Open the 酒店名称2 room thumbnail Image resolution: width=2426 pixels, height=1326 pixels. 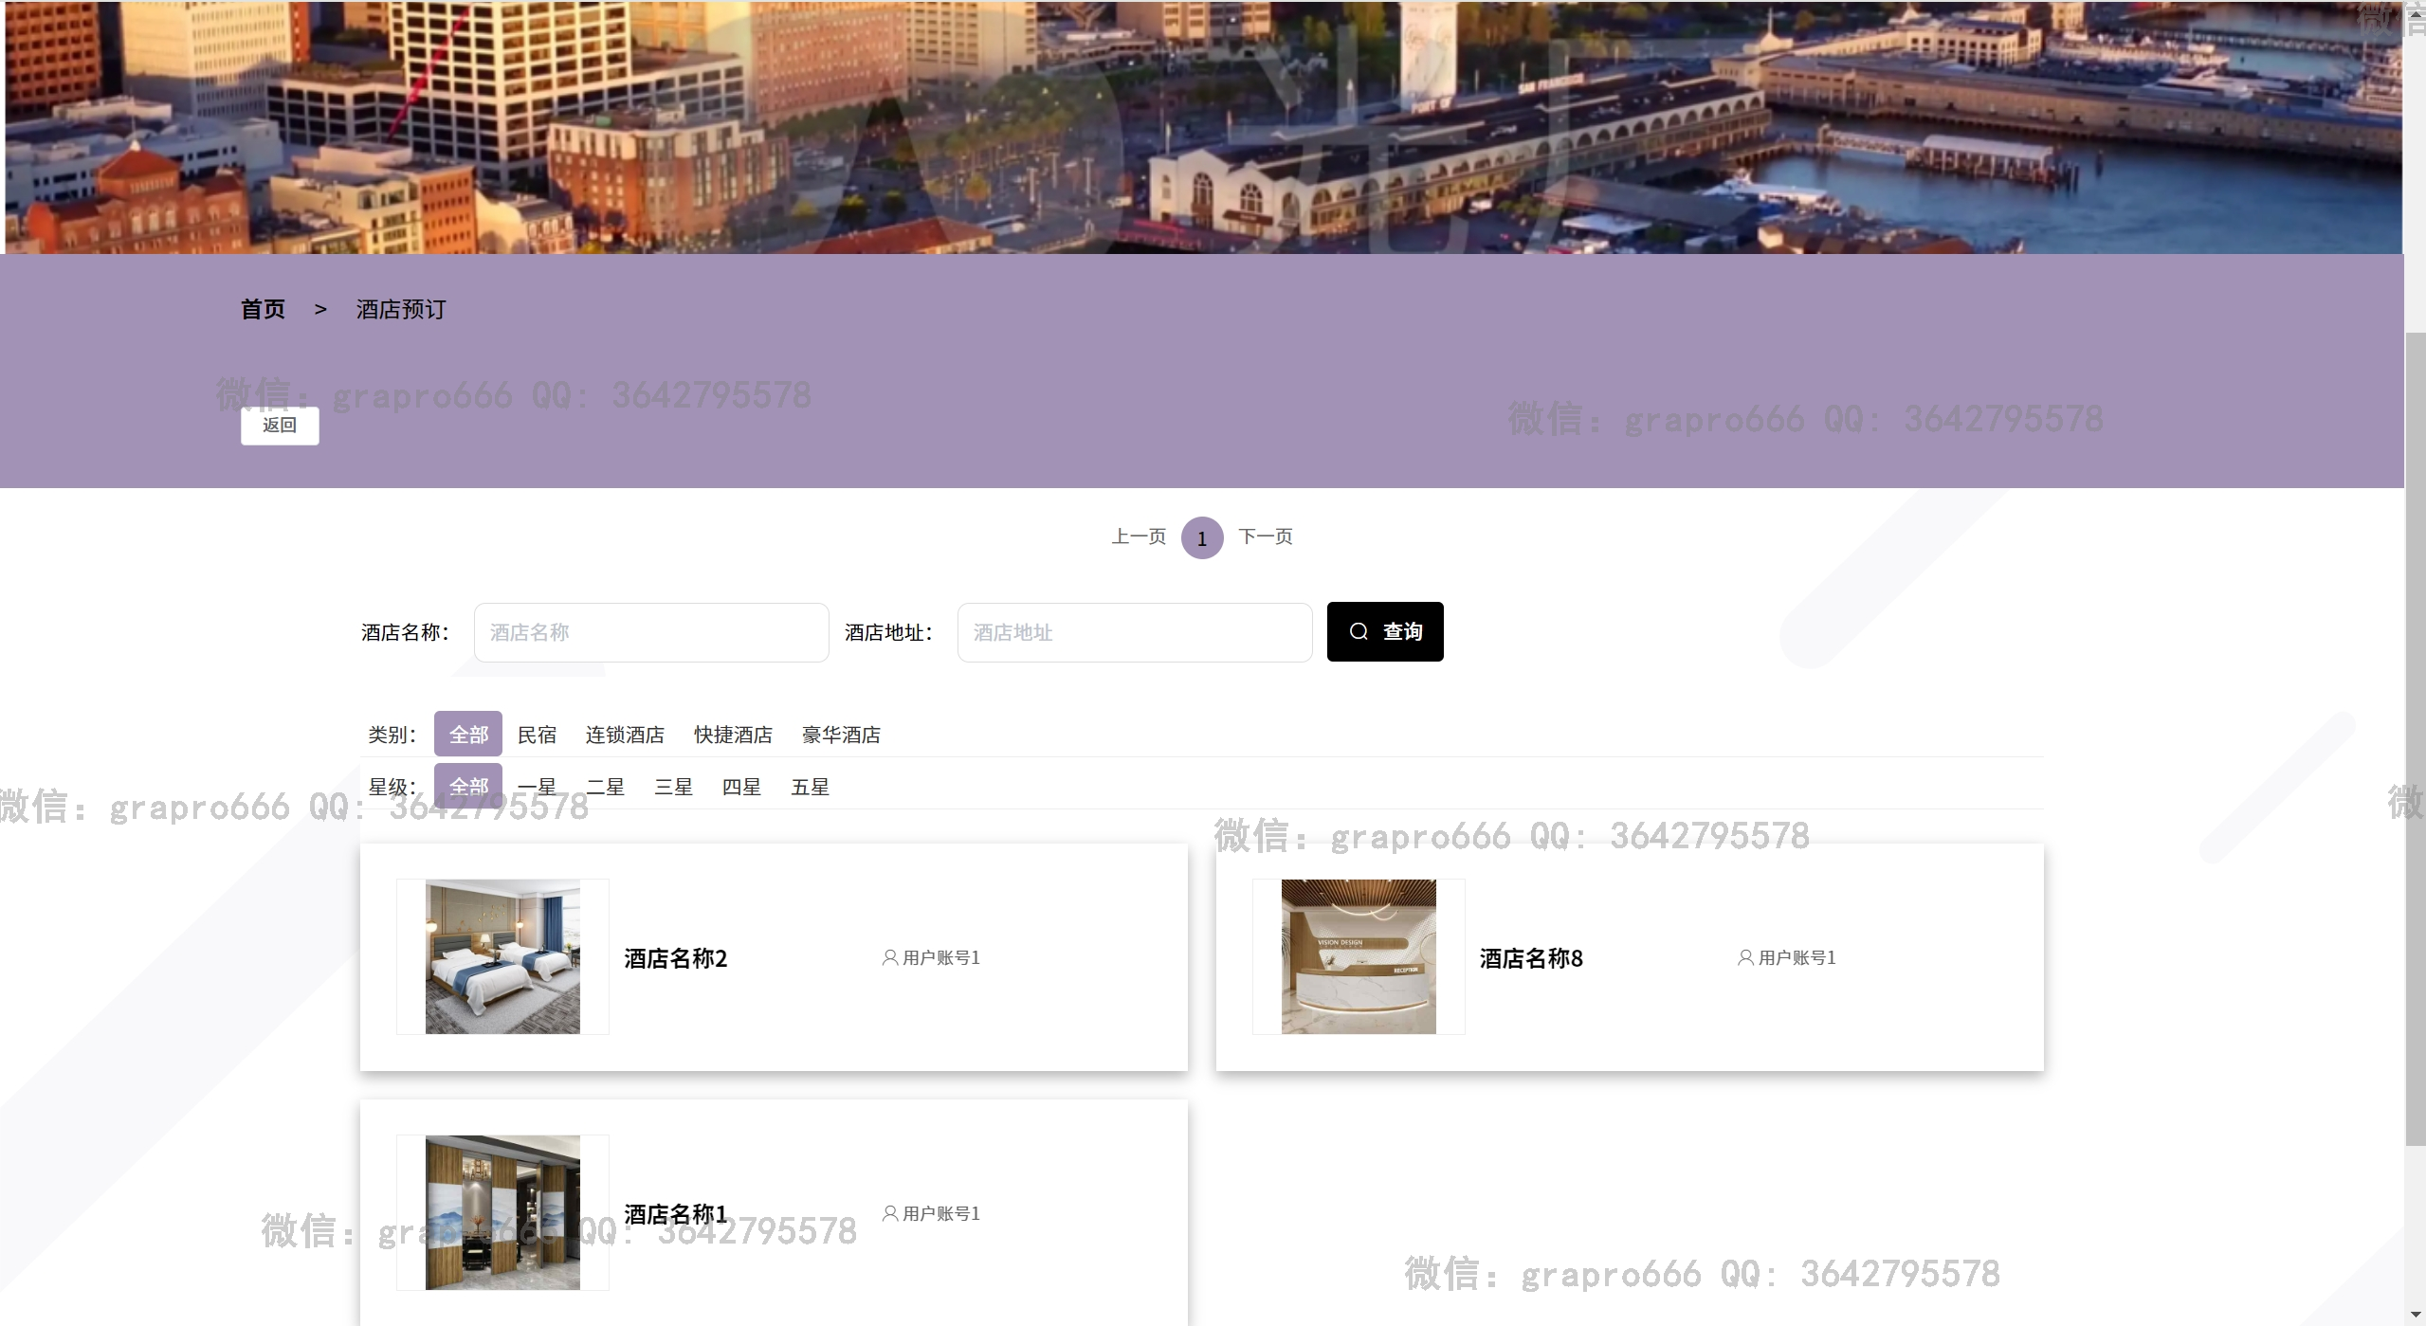(x=502, y=956)
